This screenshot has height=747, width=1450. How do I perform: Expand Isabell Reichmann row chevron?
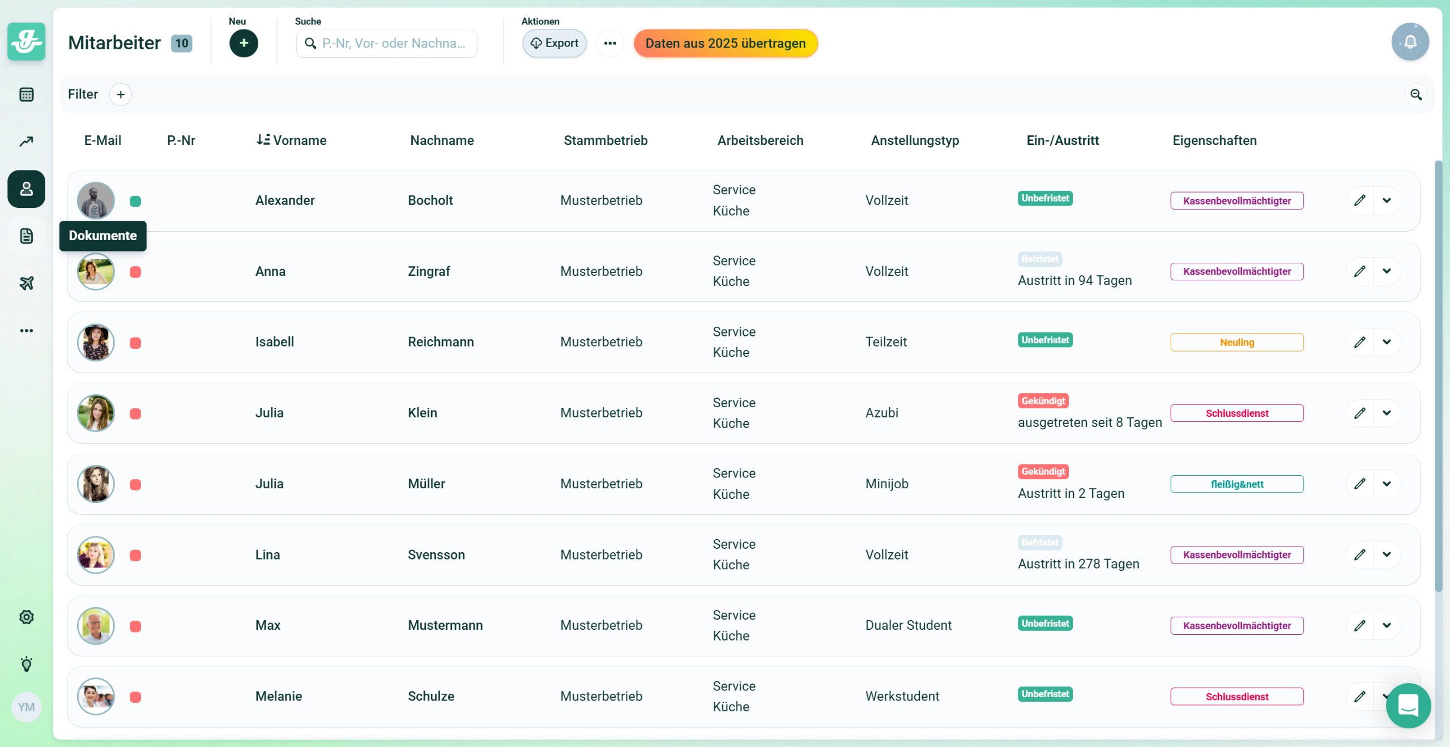coord(1387,342)
